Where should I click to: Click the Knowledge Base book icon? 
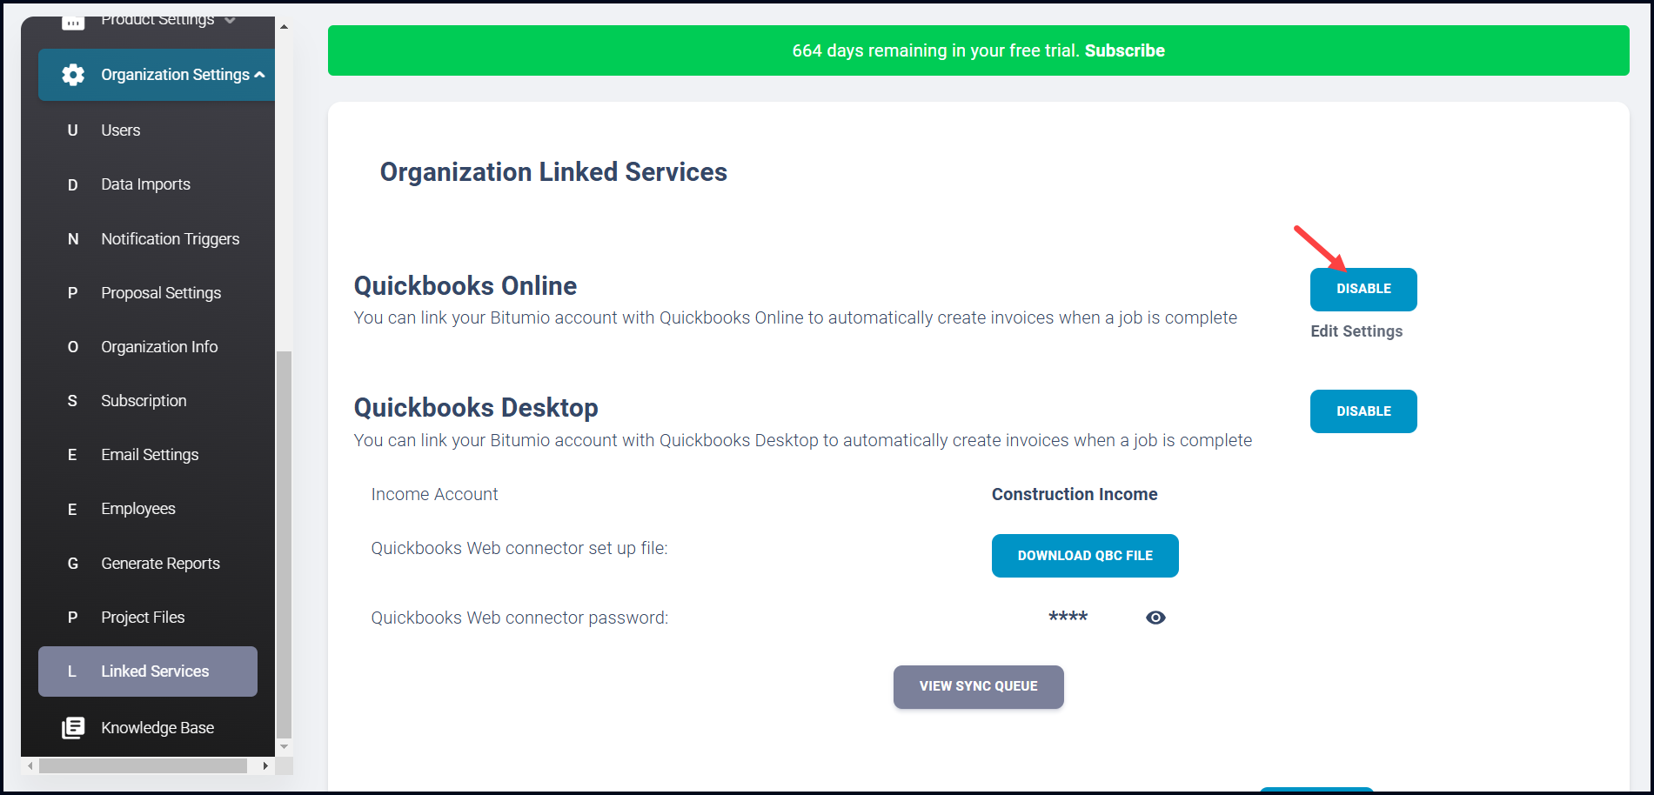(x=73, y=728)
